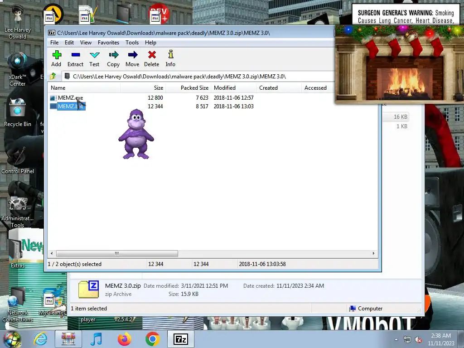Image resolution: width=464 pixels, height=348 pixels.
Task: Sort by Size column header
Action: pyautogui.click(x=143, y=88)
